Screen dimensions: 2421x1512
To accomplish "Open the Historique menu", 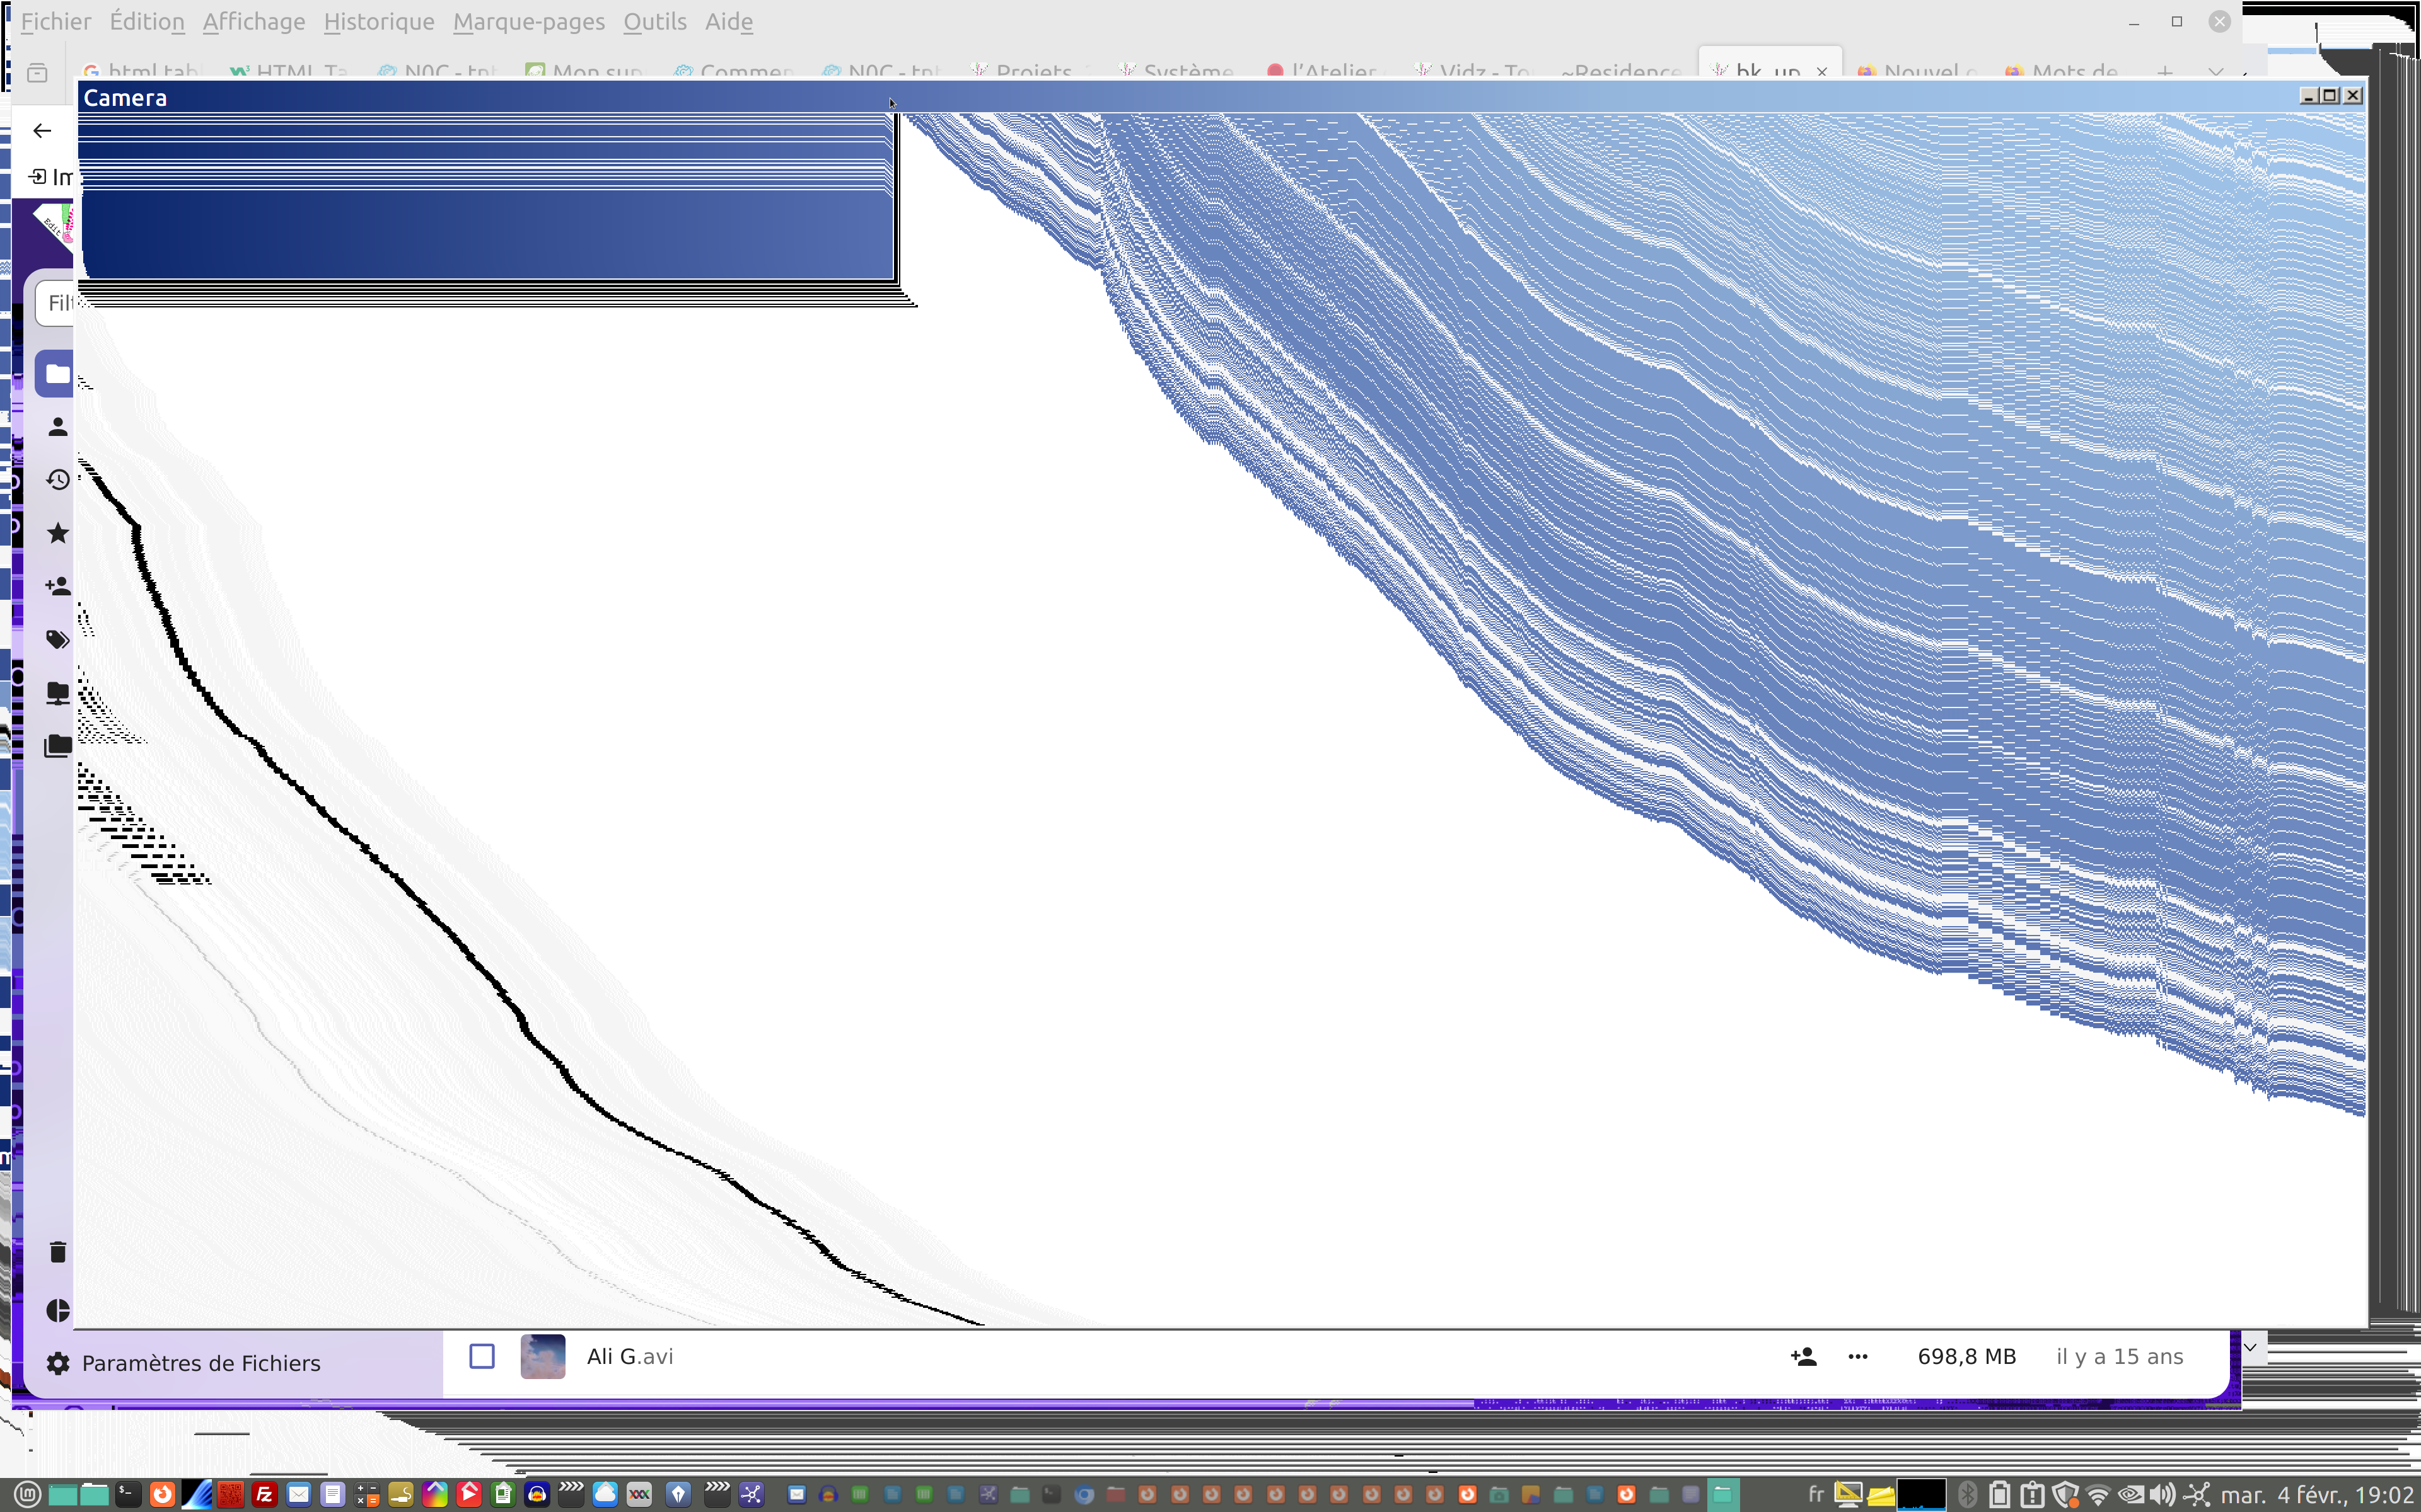I will 378,21.
